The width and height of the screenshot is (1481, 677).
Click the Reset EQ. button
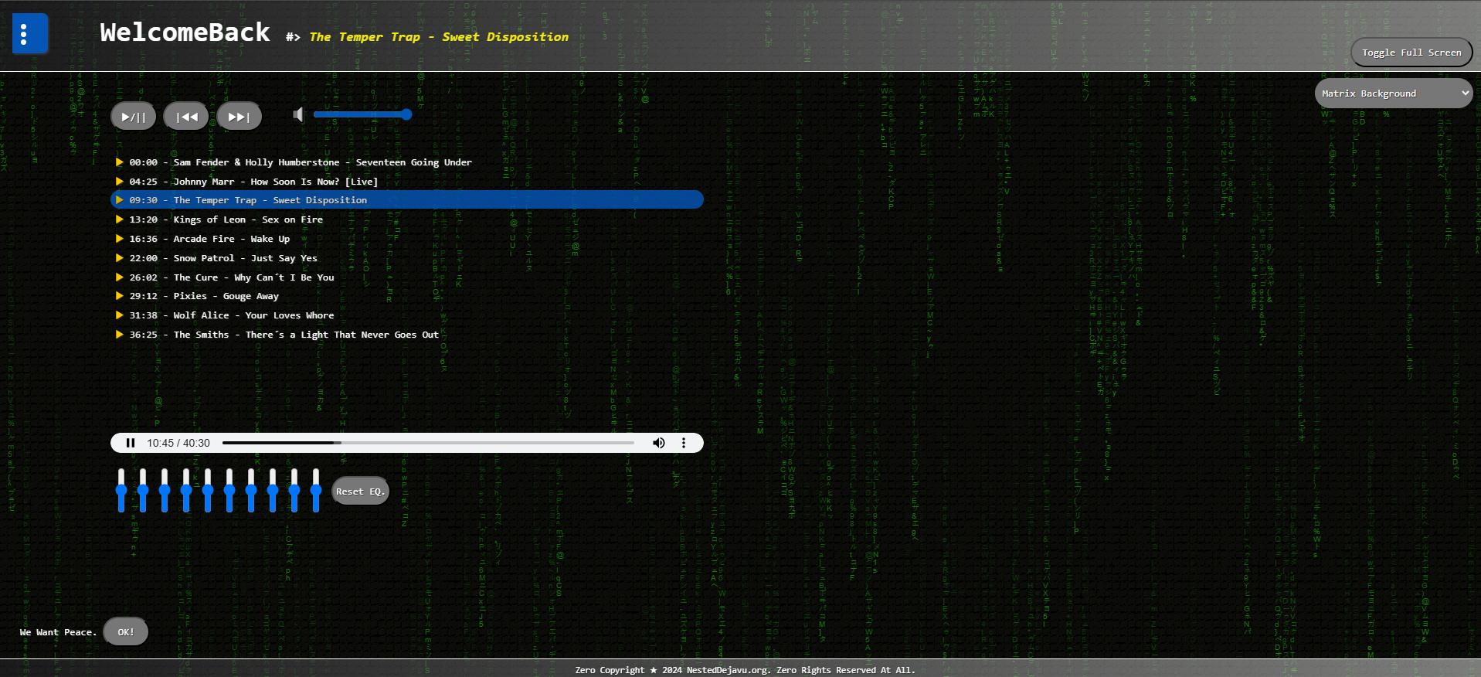360,492
